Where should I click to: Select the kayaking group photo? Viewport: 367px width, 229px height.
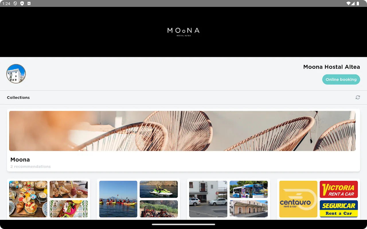click(x=118, y=199)
